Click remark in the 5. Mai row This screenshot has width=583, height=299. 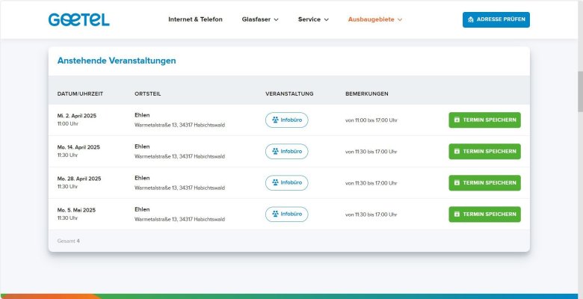(x=371, y=215)
